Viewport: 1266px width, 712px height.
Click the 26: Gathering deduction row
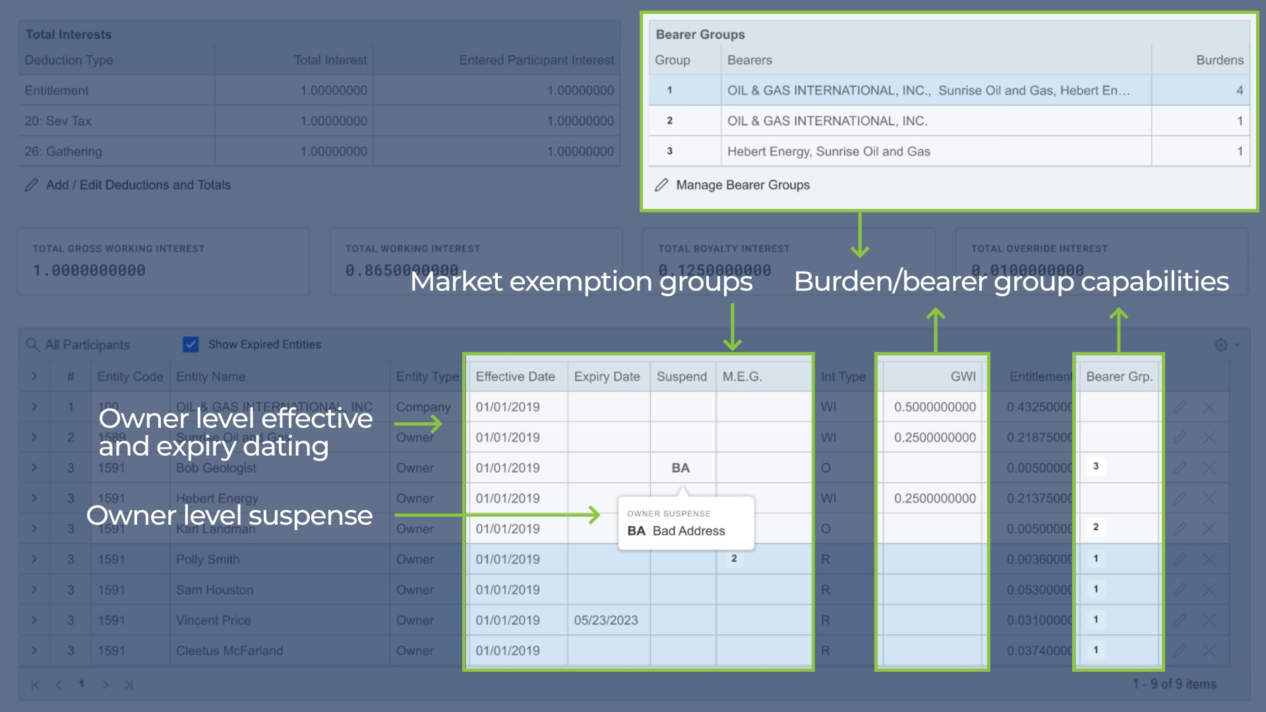[x=319, y=151]
